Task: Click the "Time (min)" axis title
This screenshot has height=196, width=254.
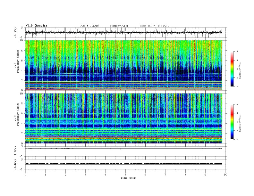Action: pos(128,178)
